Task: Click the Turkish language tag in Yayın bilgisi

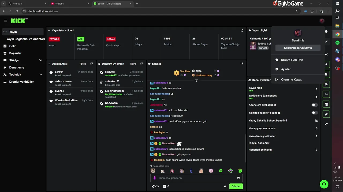Action: coord(263,48)
